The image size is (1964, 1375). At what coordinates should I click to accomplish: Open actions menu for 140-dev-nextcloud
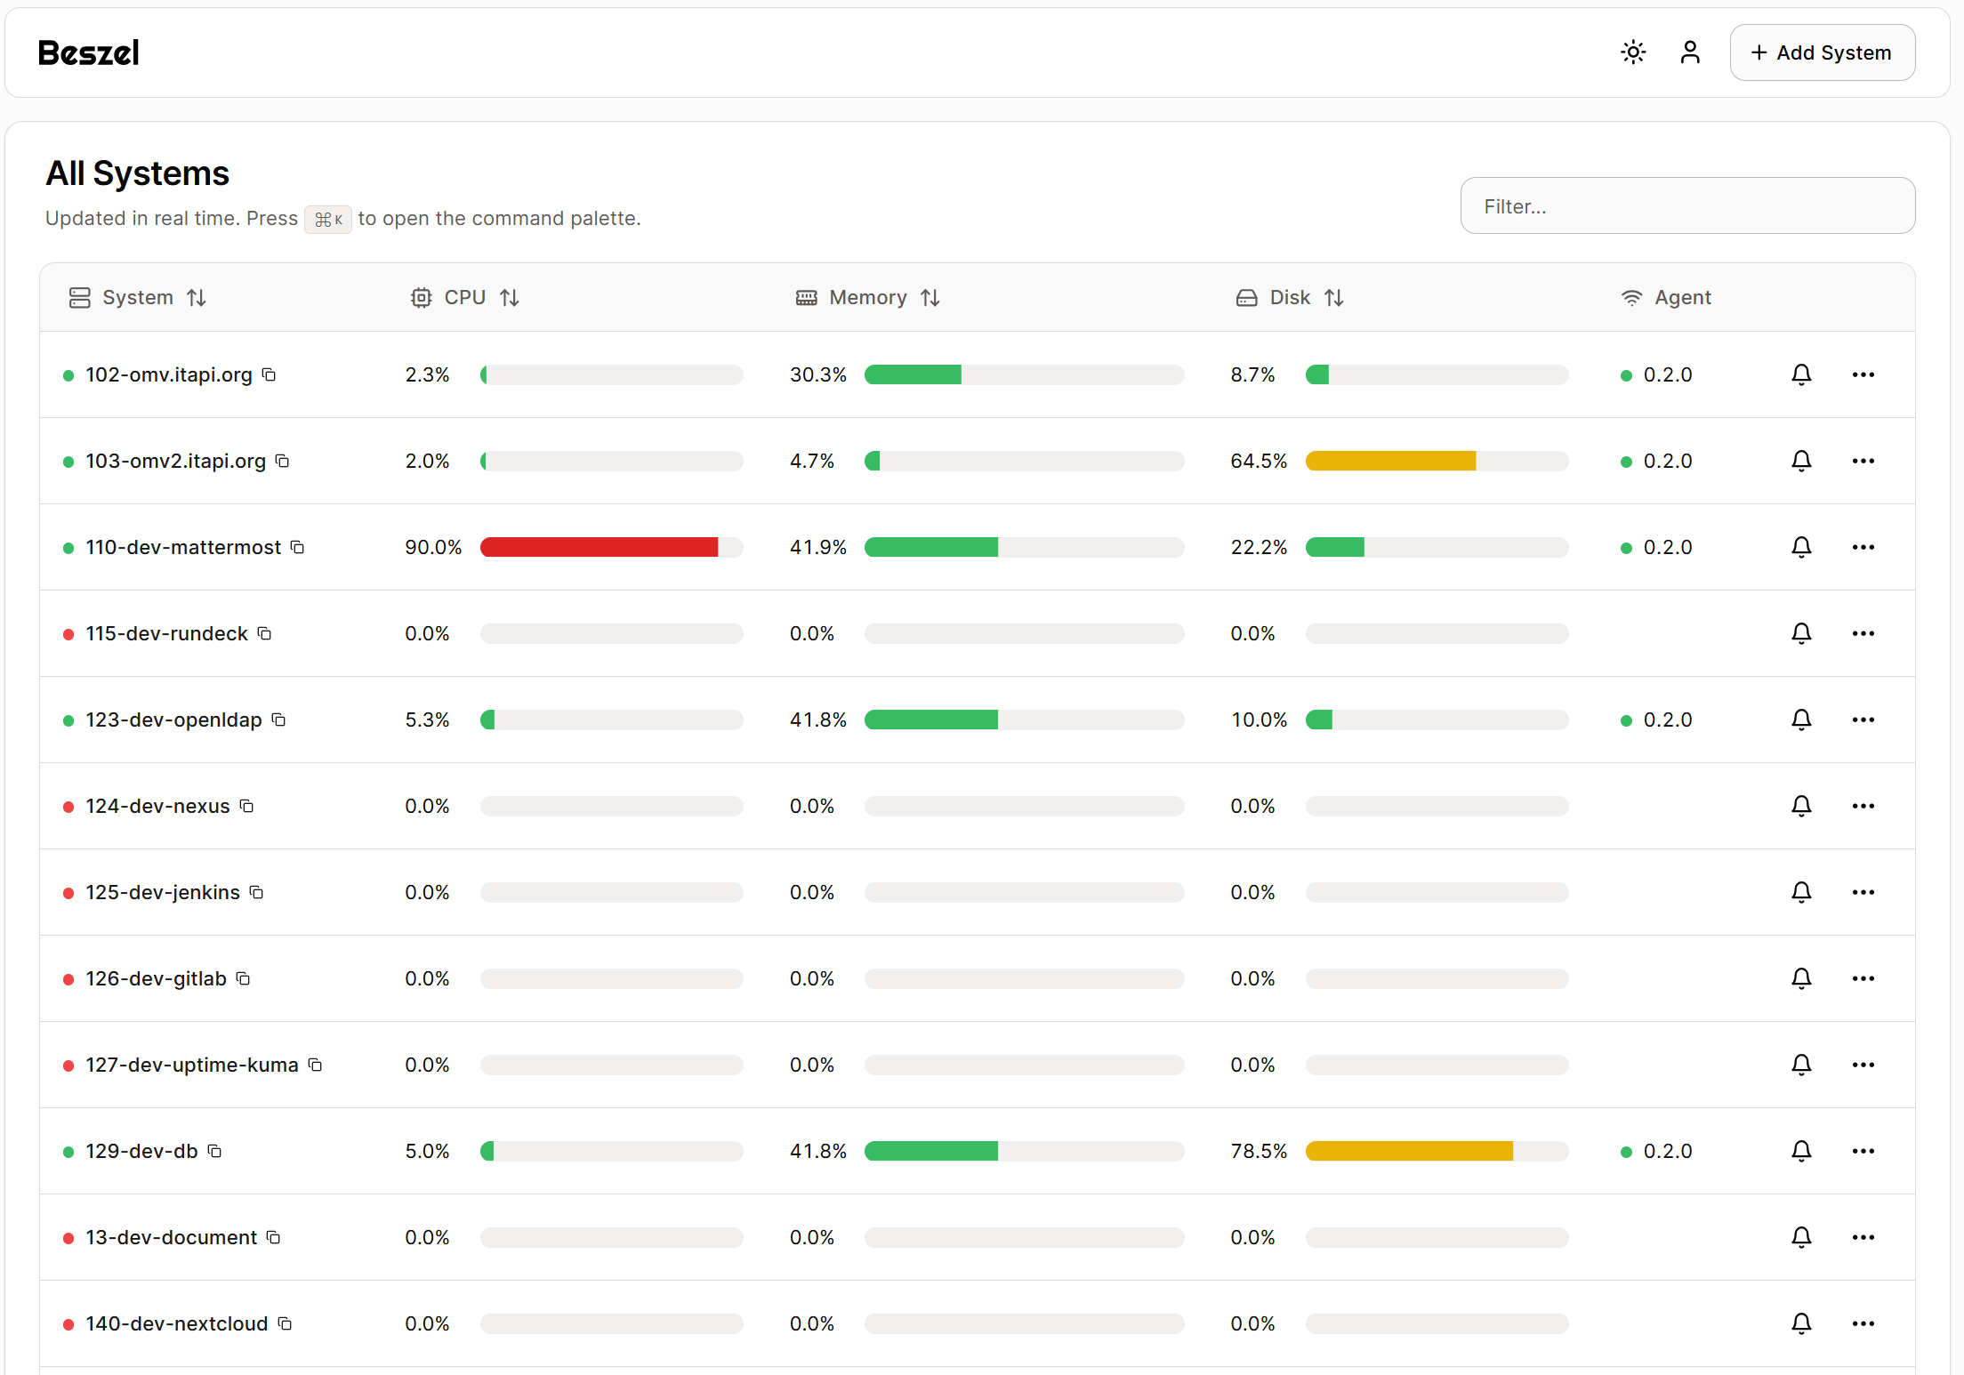point(1863,1323)
